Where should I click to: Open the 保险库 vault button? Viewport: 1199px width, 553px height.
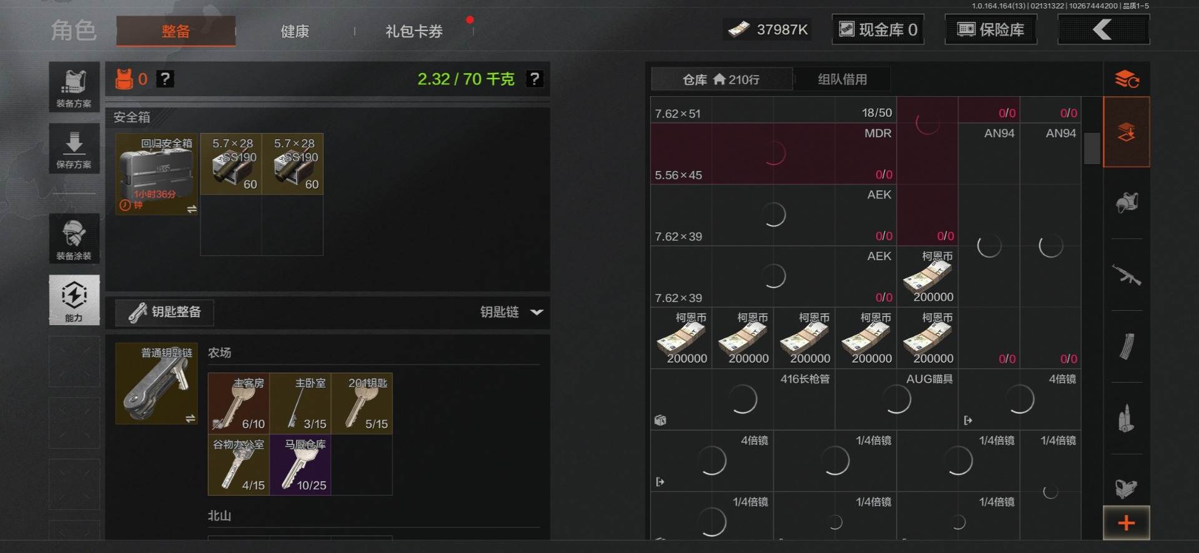pos(991,29)
